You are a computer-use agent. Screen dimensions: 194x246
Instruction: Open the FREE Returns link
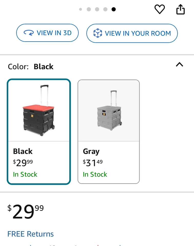pos(30,234)
